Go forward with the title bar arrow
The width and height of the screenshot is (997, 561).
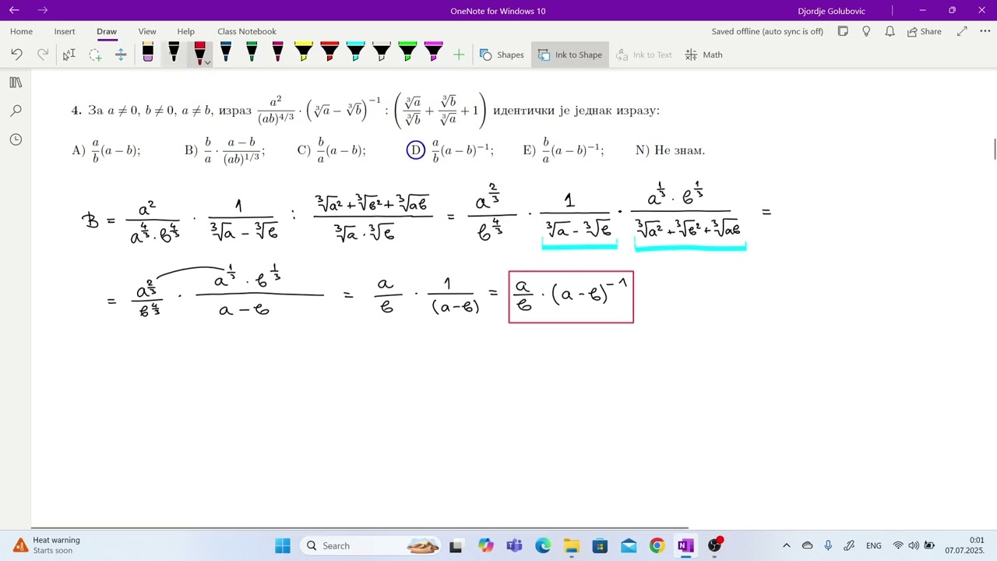coord(42,10)
